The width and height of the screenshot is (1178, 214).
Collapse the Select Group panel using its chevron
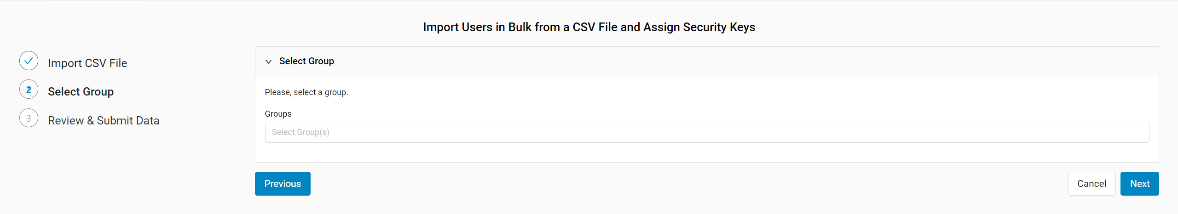(x=269, y=62)
